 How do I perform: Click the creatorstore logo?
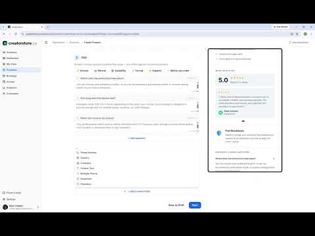point(20,43)
